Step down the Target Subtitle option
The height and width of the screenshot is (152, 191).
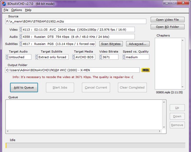coord(36,58)
